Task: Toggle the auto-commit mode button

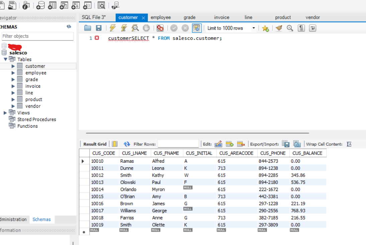Action: coord(197,28)
